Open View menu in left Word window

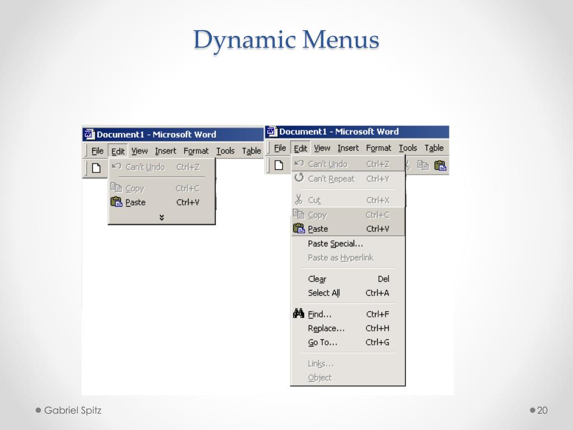pyautogui.click(x=139, y=151)
